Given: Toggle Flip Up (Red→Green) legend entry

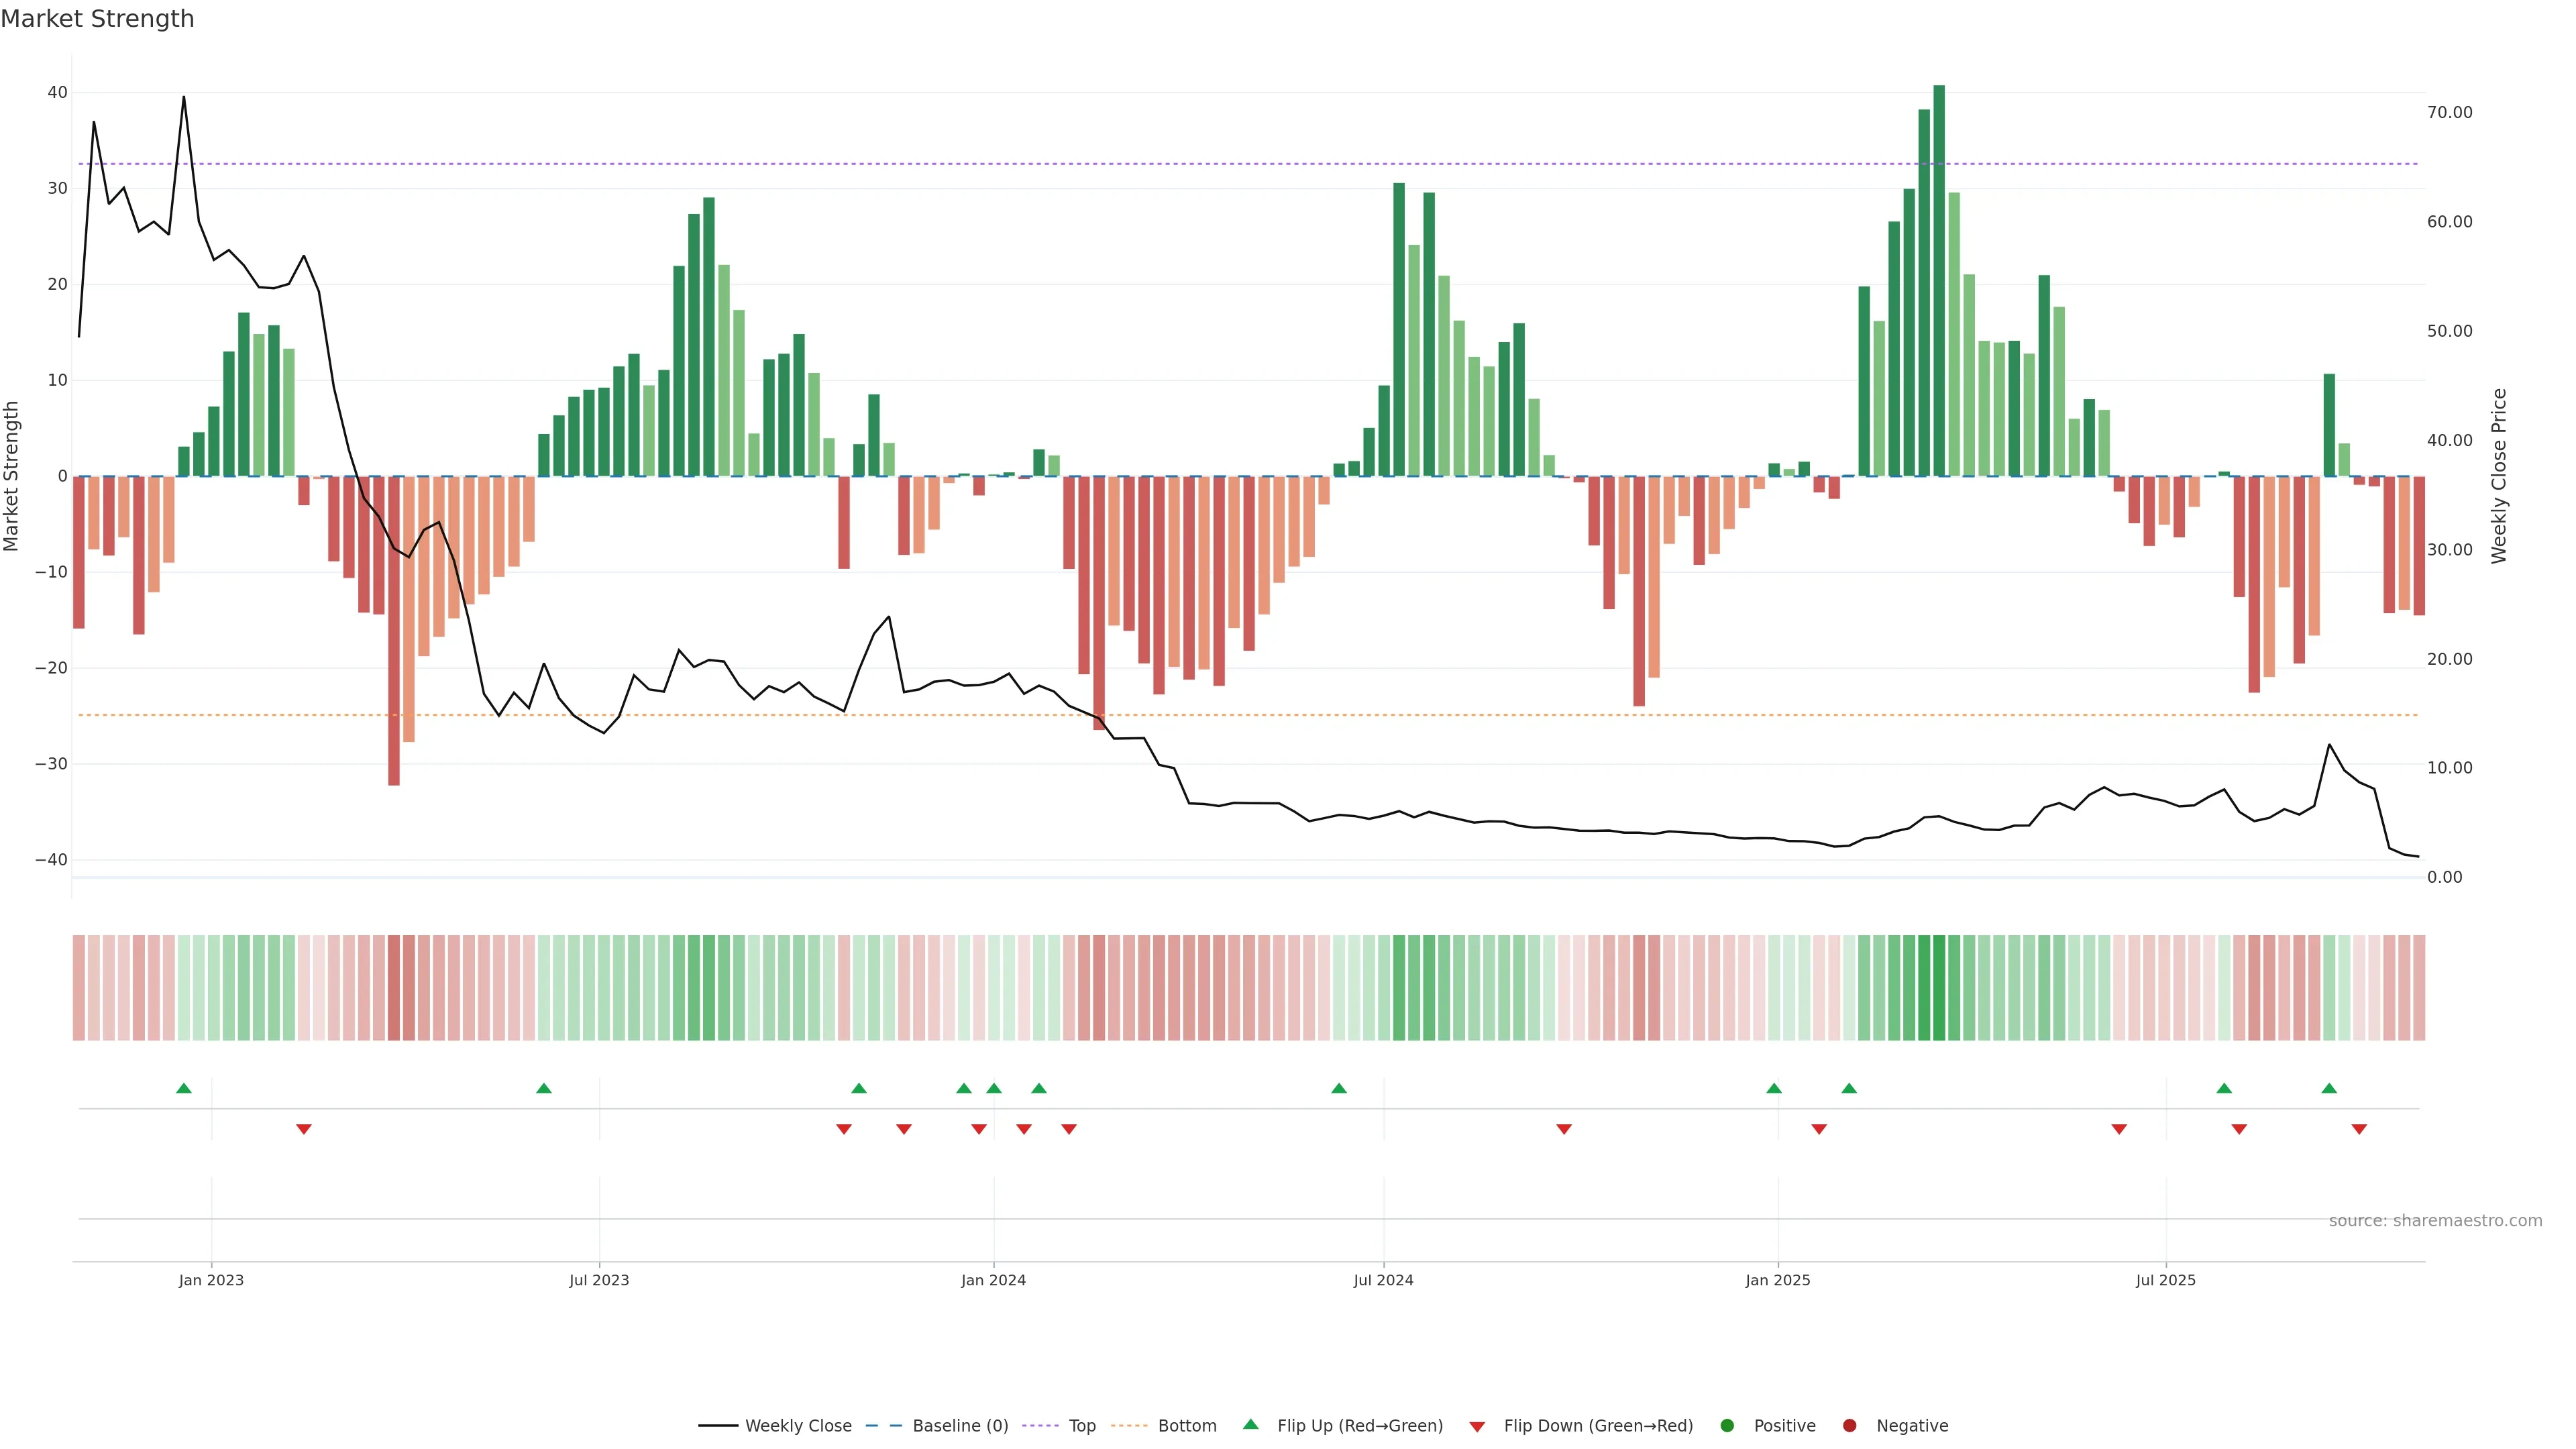Looking at the screenshot, I should point(1359,1426).
